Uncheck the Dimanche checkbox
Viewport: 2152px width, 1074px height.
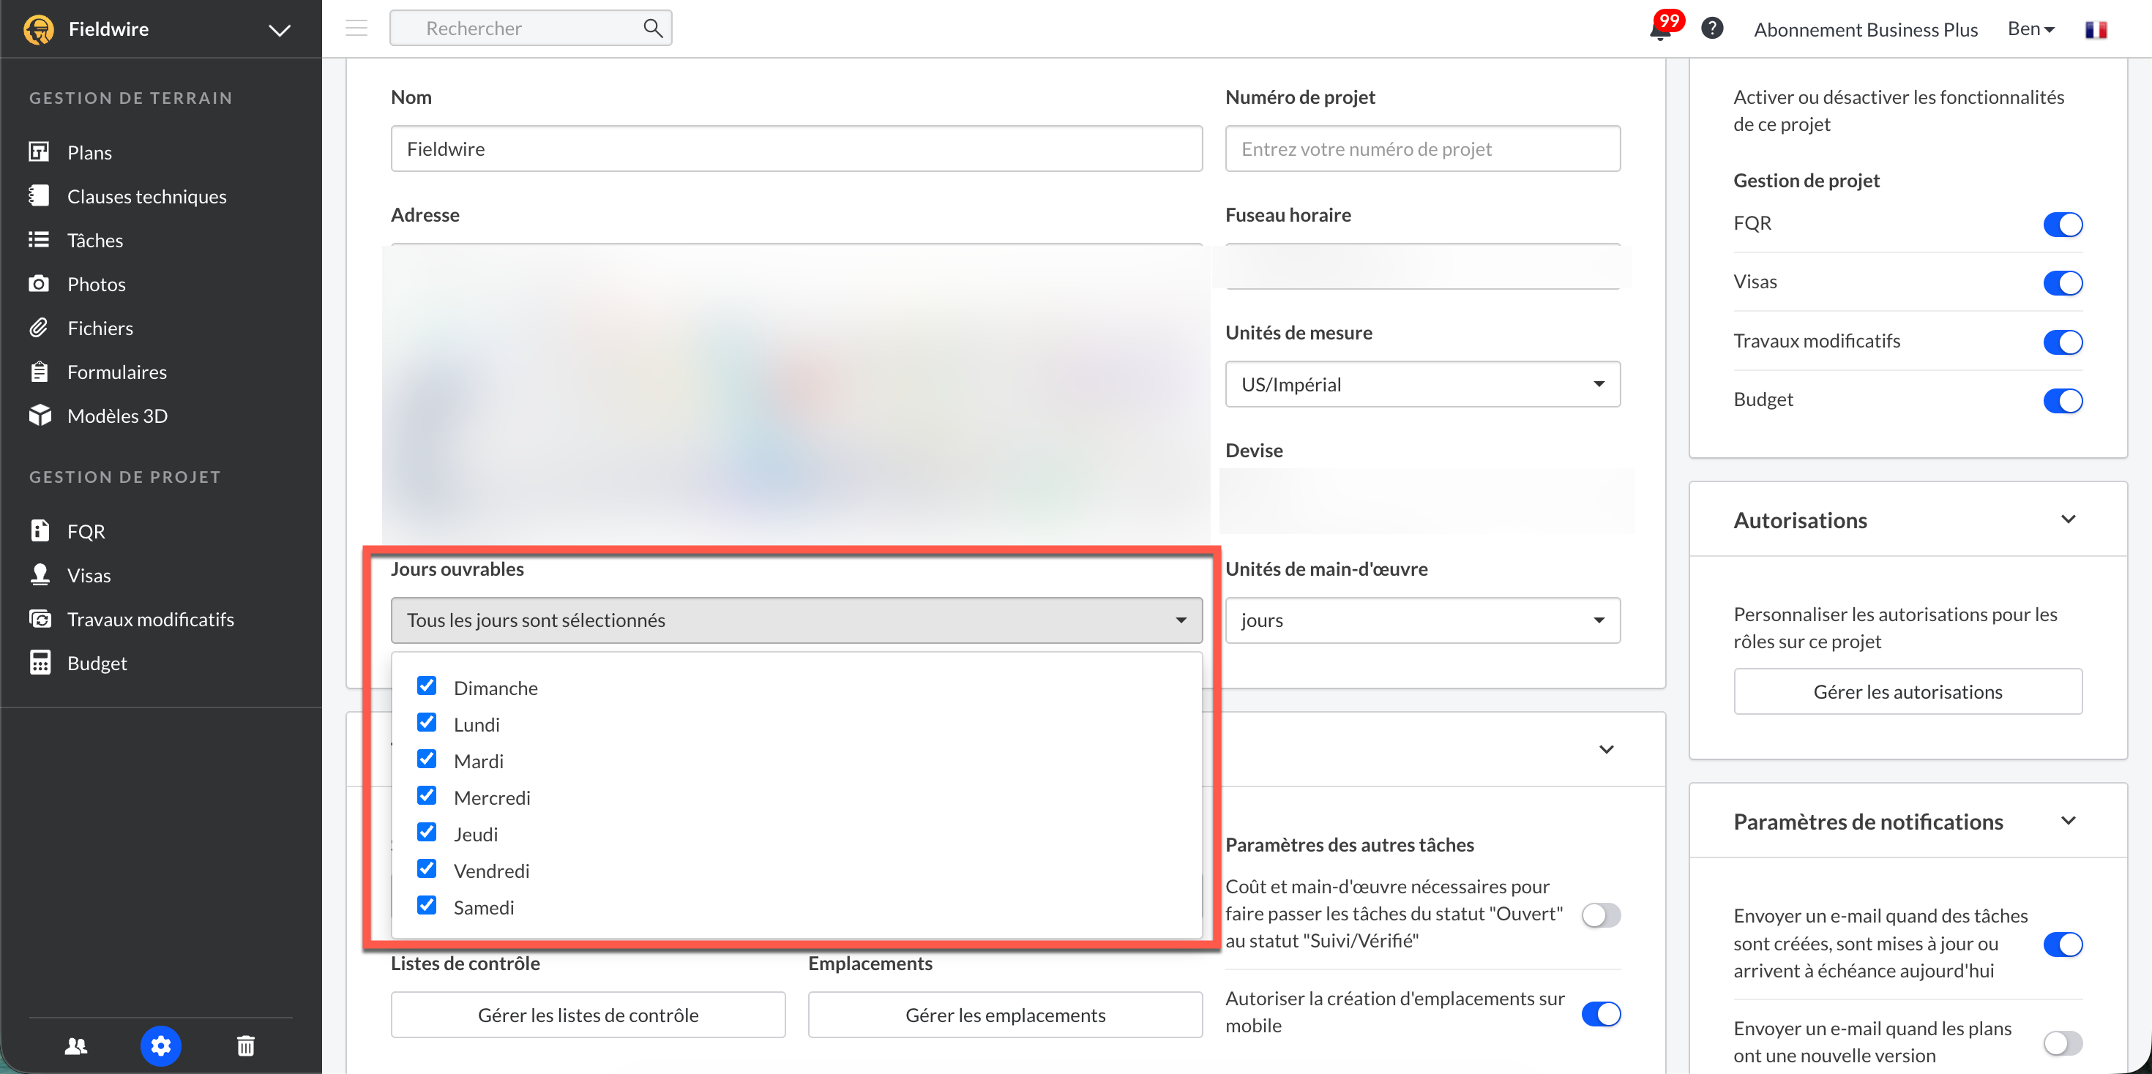426,686
